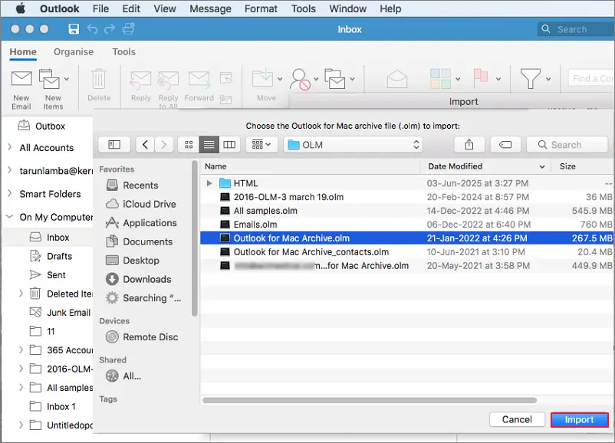Open the OLM folder location popup

[353, 145]
